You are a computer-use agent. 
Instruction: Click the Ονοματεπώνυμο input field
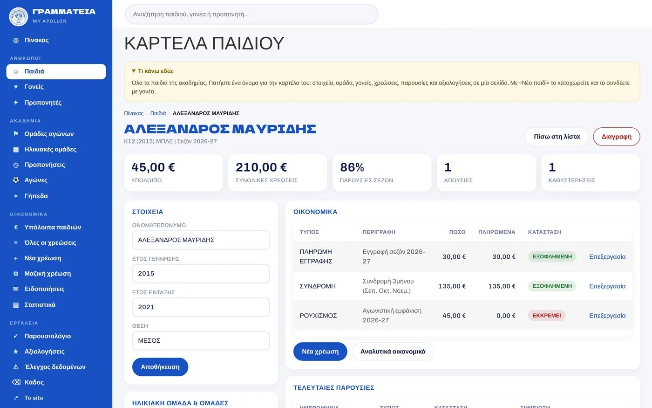201,240
